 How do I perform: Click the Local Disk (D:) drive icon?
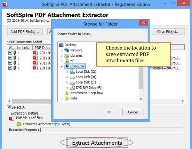72,77
